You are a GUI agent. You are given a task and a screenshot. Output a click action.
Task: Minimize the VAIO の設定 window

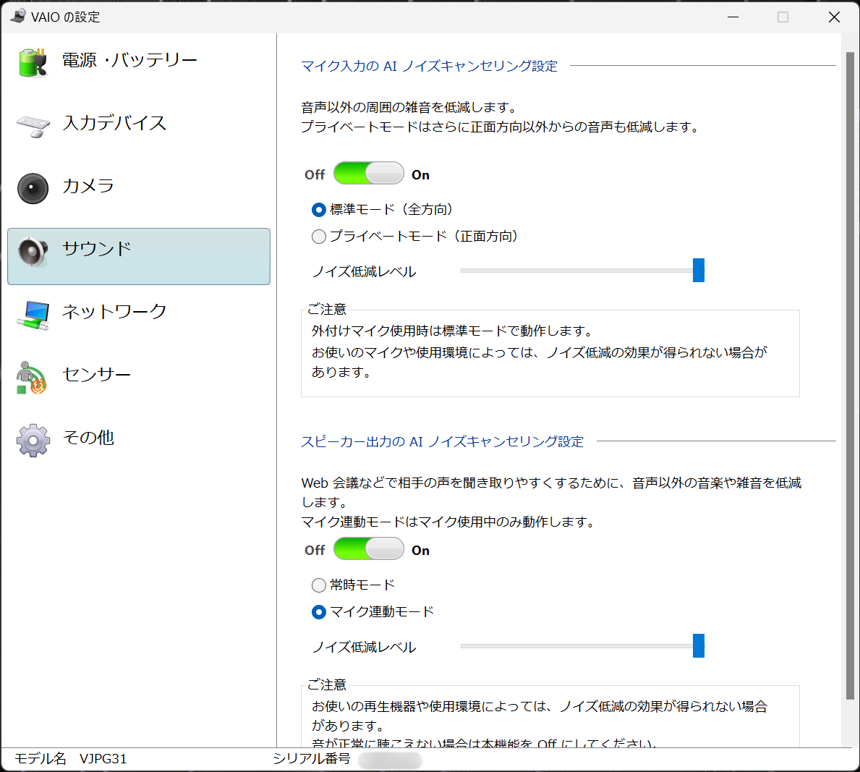point(733,17)
